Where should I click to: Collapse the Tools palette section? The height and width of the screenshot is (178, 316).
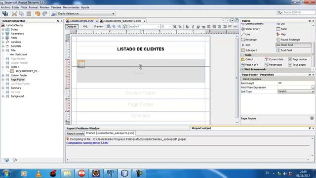coord(242,55)
